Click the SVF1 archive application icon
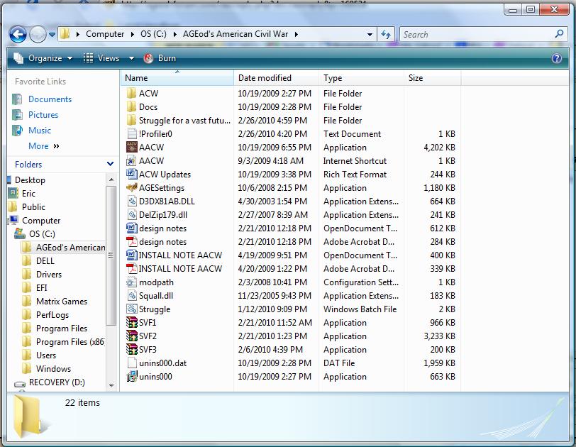The width and height of the screenshot is (576, 447). tap(131, 323)
